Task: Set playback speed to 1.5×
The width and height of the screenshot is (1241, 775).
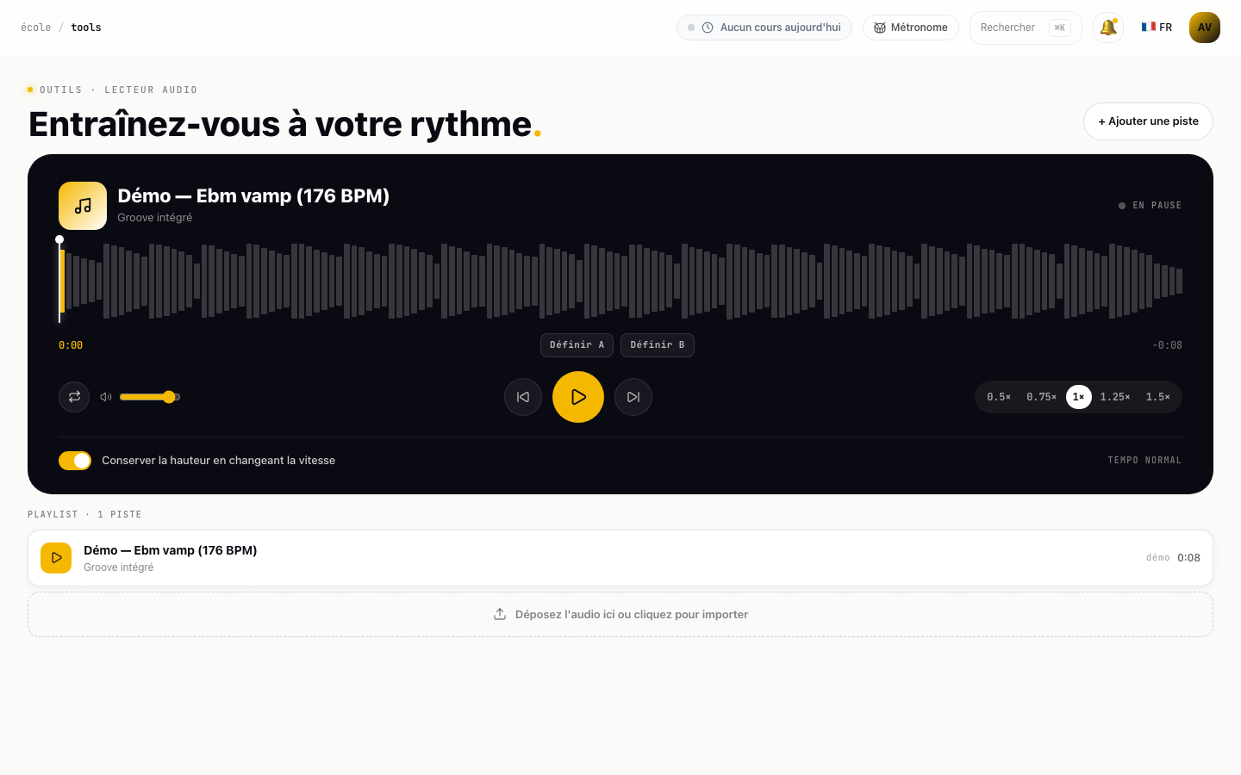Action: click(1158, 397)
